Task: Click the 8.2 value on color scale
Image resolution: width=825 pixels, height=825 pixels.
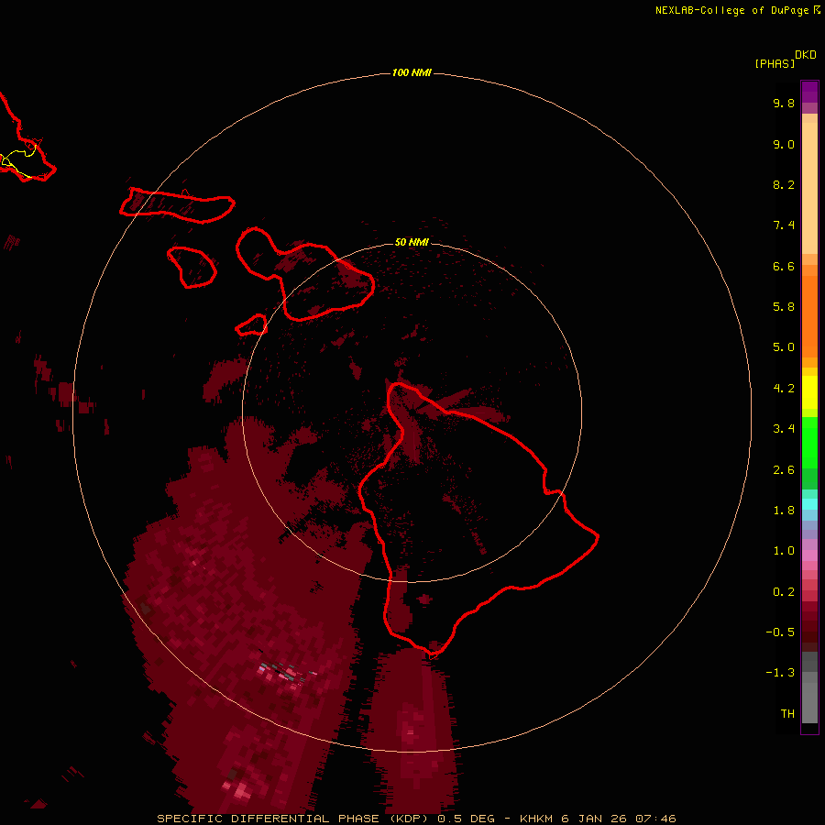Action: pos(784,184)
